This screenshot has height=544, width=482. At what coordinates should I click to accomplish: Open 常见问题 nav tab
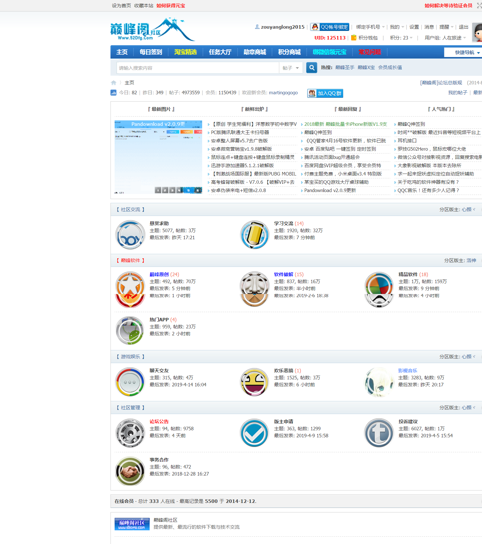370,52
